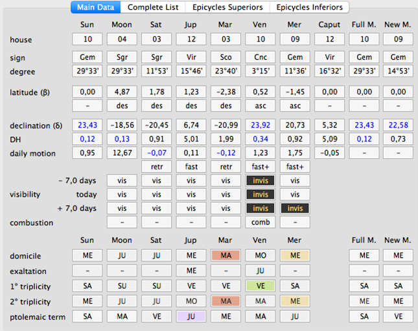Click the Mercury domicile ME highlighted cell
This screenshot has width=418, height=331.
pos(295,255)
